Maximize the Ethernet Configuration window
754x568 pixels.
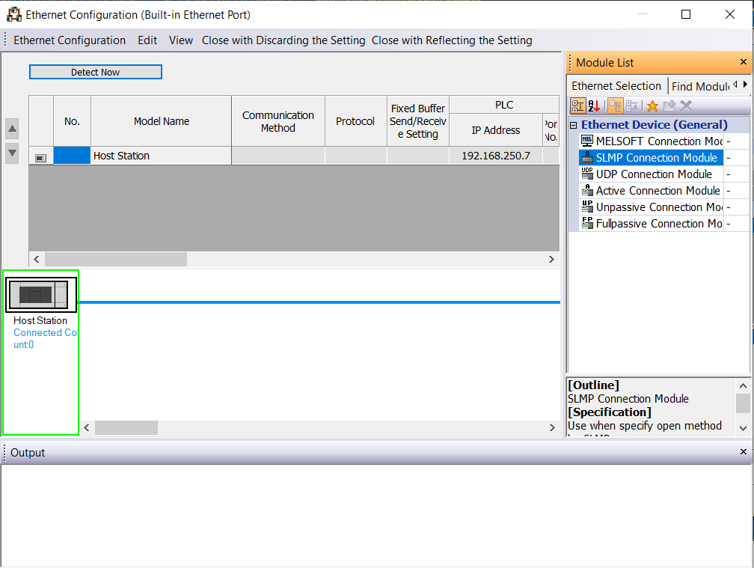click(686, 14)
